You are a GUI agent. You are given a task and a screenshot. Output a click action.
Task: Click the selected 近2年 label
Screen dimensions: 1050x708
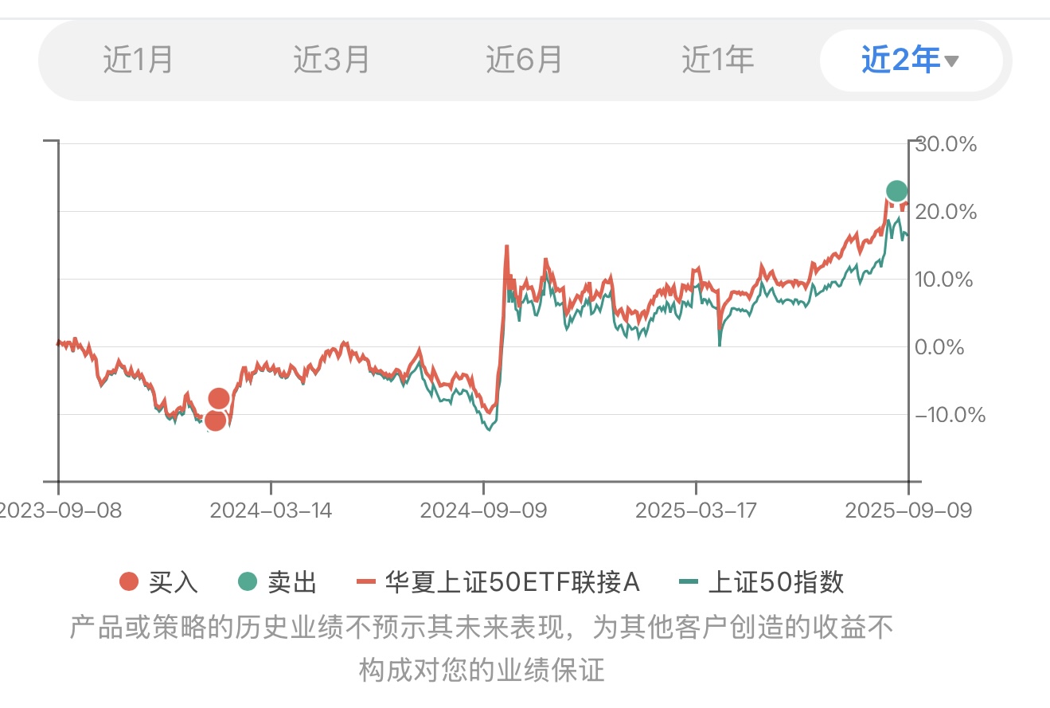[x=900, y=60]
